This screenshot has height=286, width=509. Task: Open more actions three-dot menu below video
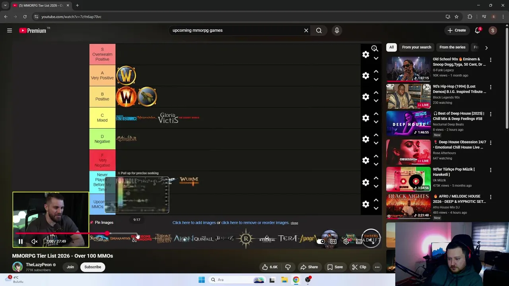pos(377,267)
